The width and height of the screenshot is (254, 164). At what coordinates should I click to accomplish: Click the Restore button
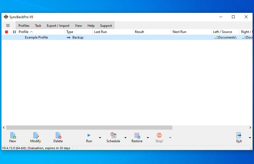pyautogui.click(x=137, y=138)
